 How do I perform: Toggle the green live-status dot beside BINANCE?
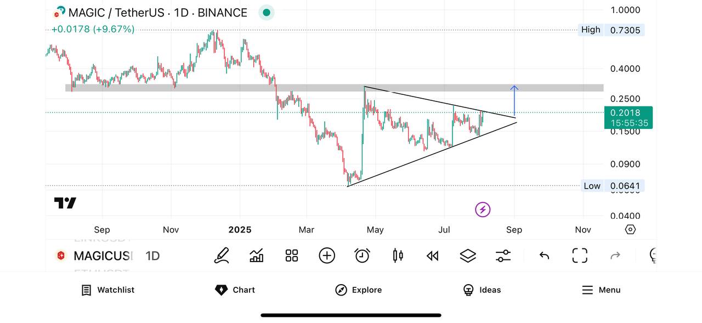tap(266, 13)
